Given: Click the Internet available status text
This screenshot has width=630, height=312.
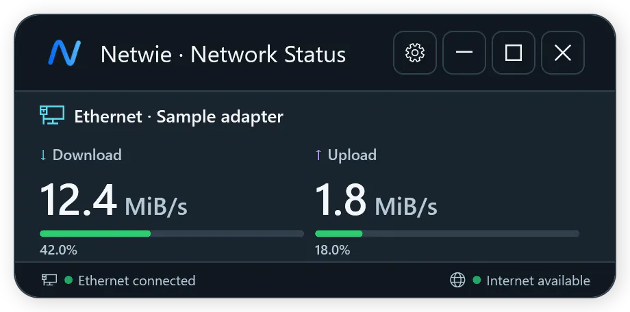Looking at the screenshot, I should click(538, 281).
